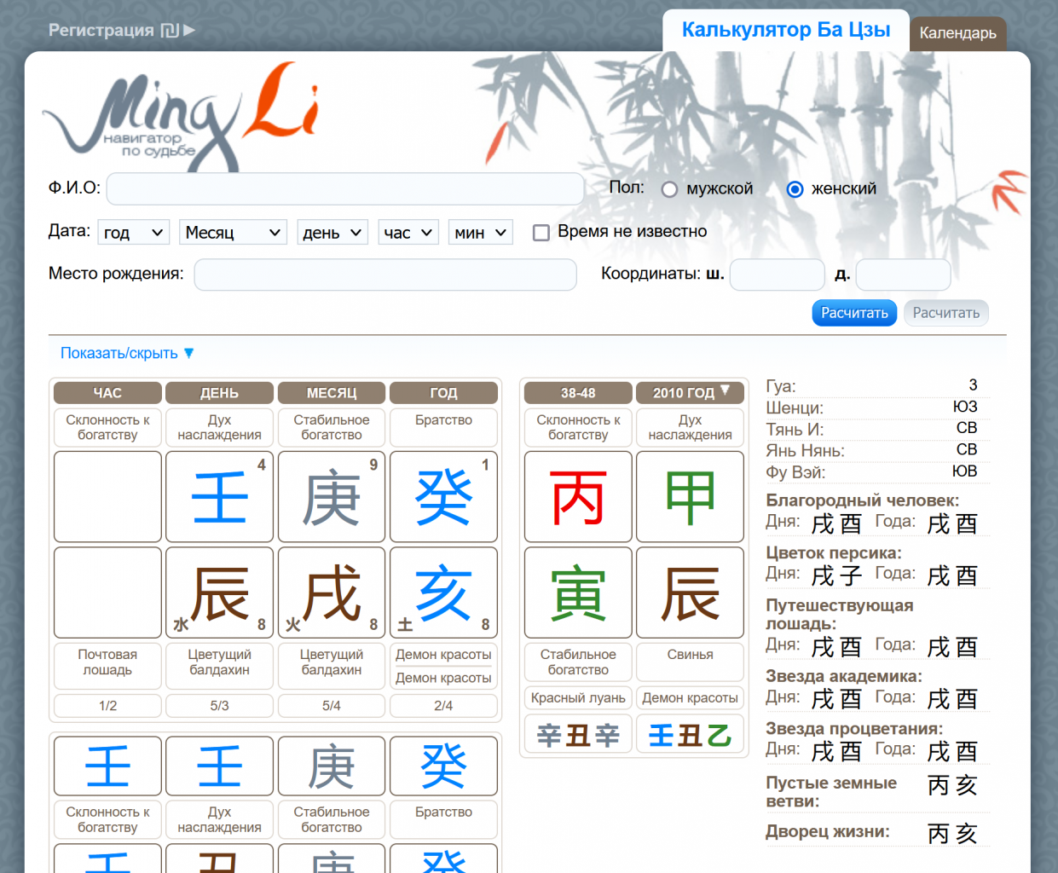1058x873 pixels.
Task: Click the gray 庚 month stem glyph
Action: coord(332,498)
